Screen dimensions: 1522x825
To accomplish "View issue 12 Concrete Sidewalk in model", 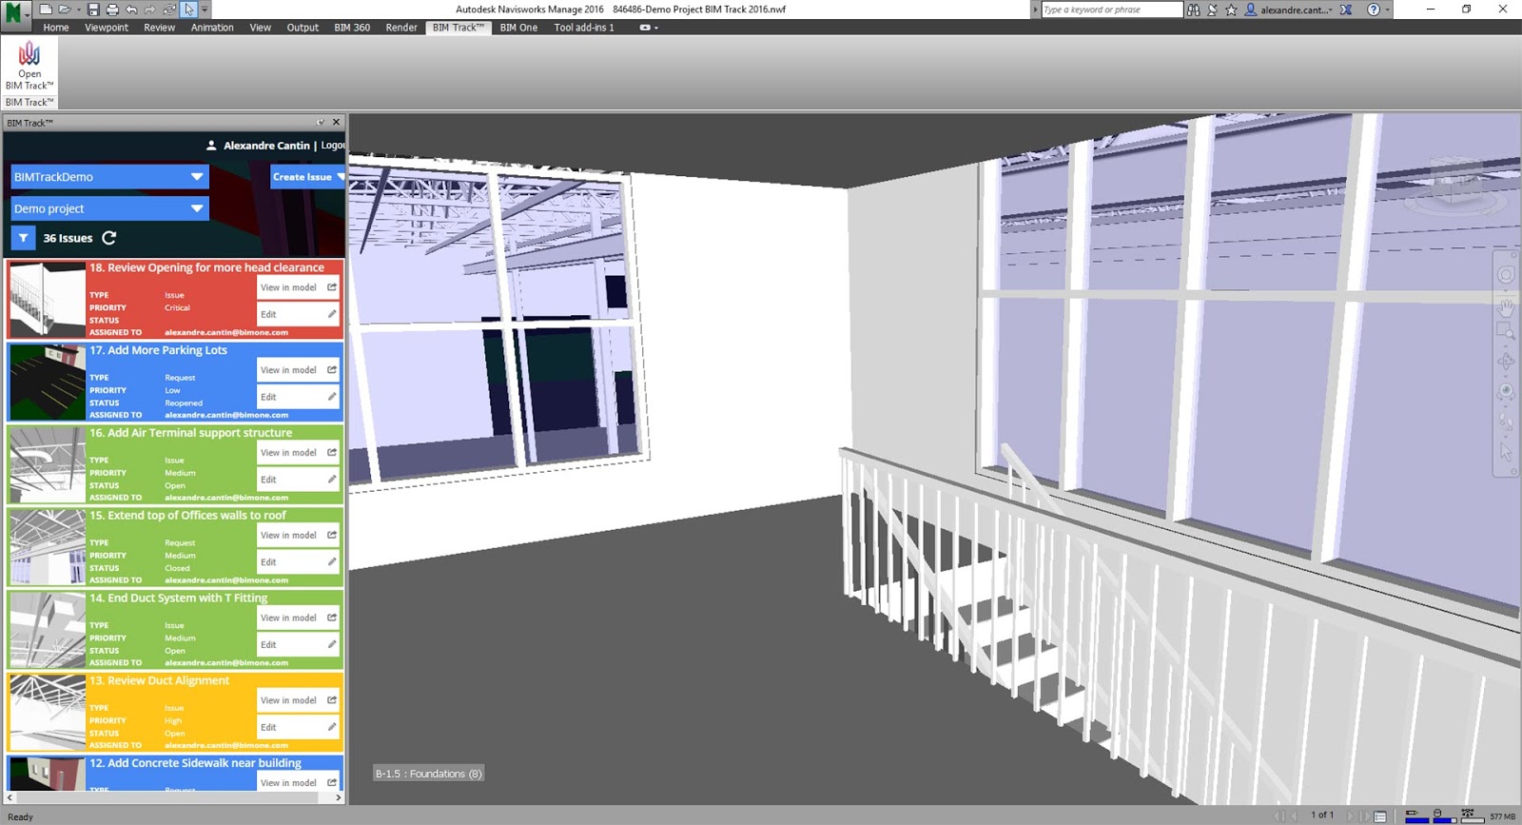I will pyautogui.click(x=298, y=782).
